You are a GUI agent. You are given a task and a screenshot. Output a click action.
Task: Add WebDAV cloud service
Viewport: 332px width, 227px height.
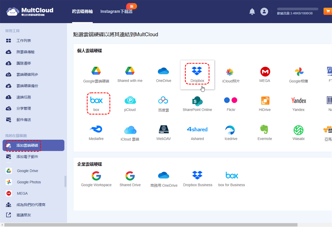point(164,133)
